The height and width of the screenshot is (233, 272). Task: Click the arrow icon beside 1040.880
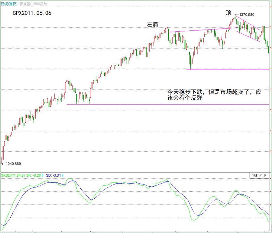coord(3,164)
